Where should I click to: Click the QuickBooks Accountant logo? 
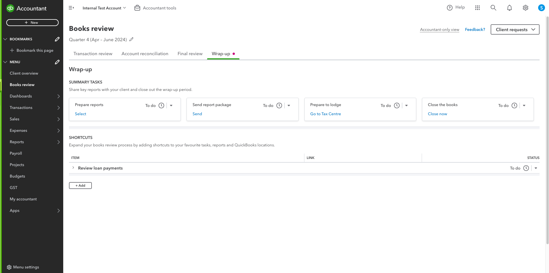(26, 8)
